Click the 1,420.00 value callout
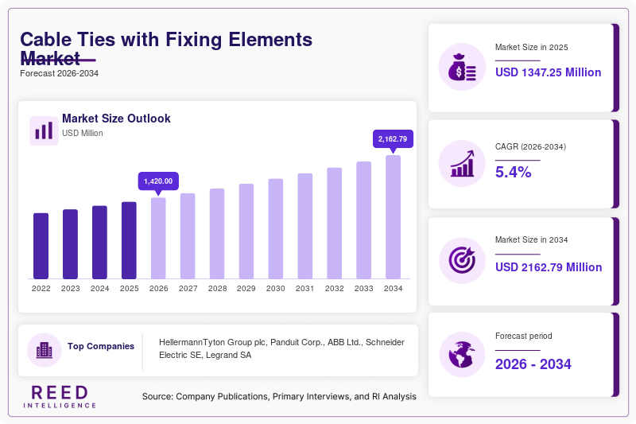This screenshot has height=424, width=636. 158,181
